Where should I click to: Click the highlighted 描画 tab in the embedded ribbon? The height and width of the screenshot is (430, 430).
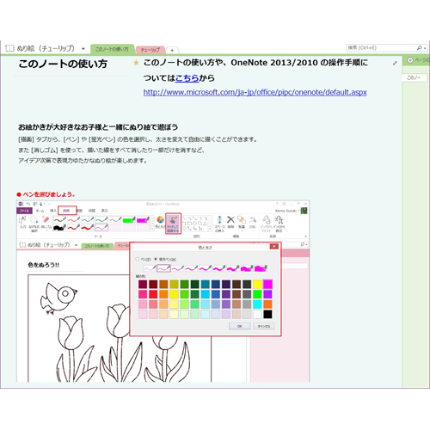67,211
